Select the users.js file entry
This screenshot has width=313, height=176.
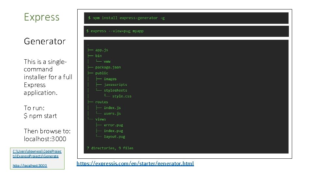coord(112,113)
